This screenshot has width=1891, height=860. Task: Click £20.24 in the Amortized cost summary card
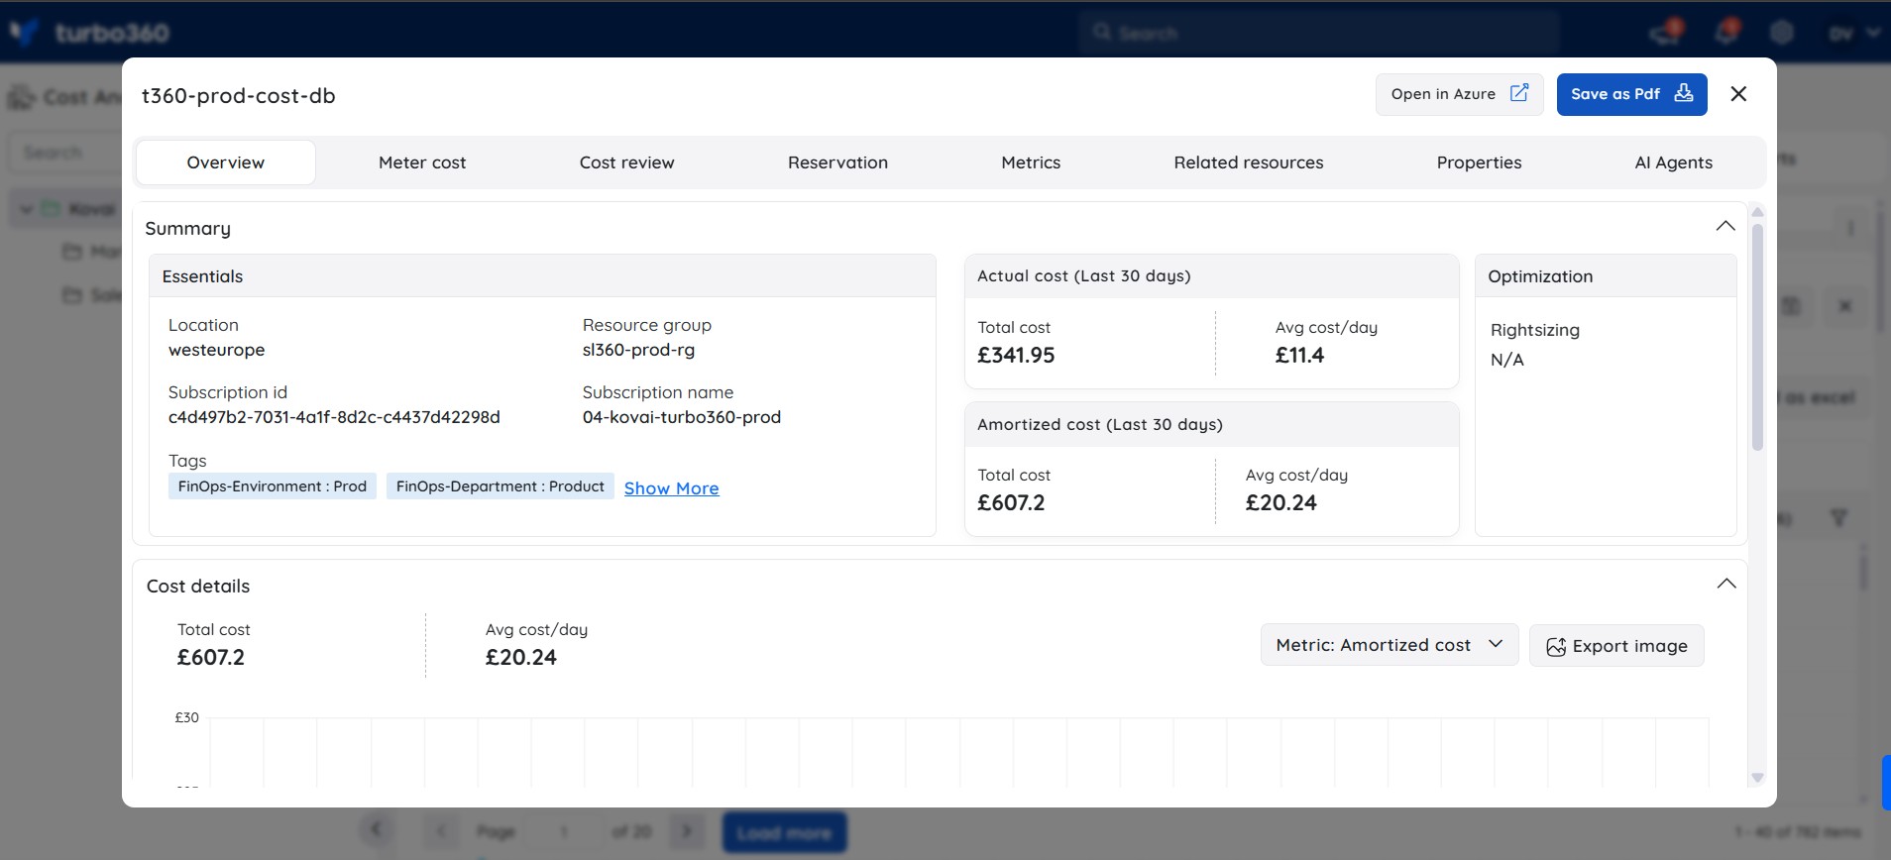tap(1280, 502)
